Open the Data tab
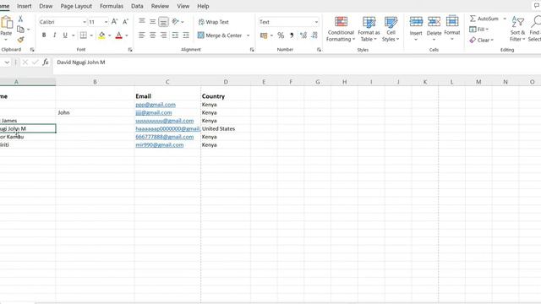 pyautogui.click(x=137, y=6)
